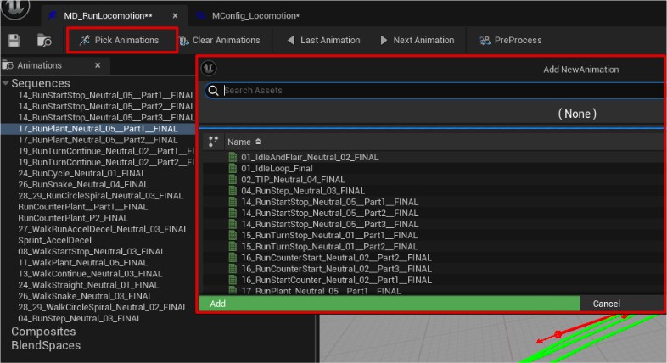Screen dimensions: 667x363
Task: Select 02_TIP_Neutral_04_FINAL asset
Action: [x=293, y=179]
